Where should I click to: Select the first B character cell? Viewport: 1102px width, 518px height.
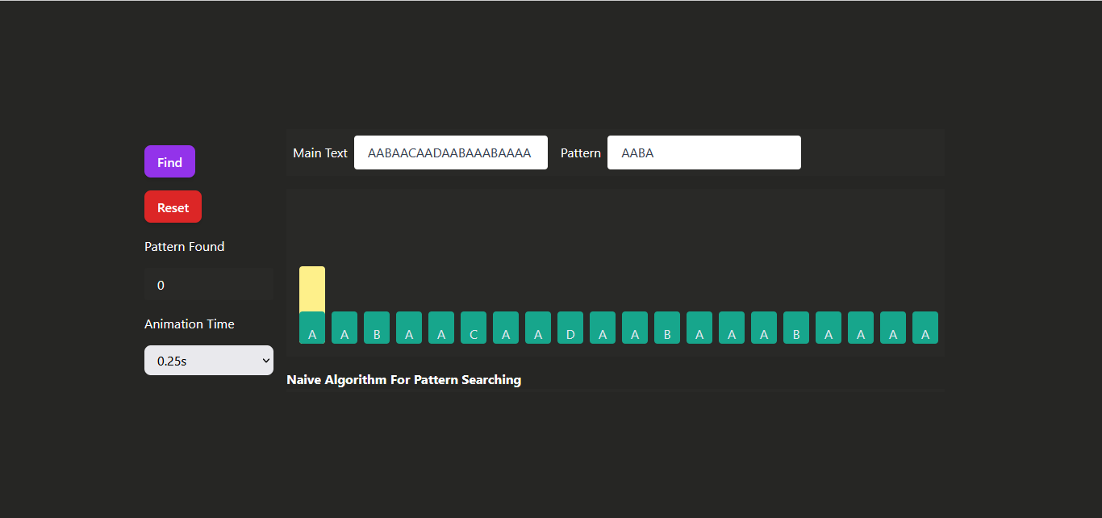(377, 328)
